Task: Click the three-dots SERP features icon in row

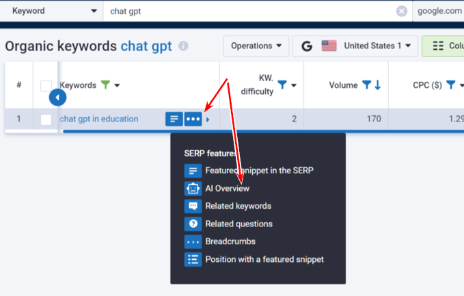Action: pos(193,119)
